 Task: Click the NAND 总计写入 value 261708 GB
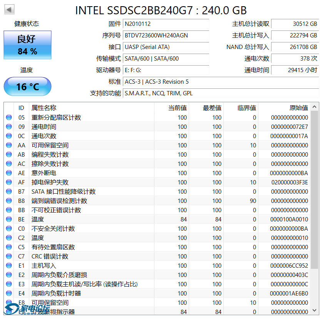(x=295, y=47)
